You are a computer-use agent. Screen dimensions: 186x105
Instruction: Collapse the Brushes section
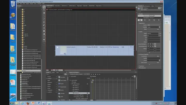point(138,14)
